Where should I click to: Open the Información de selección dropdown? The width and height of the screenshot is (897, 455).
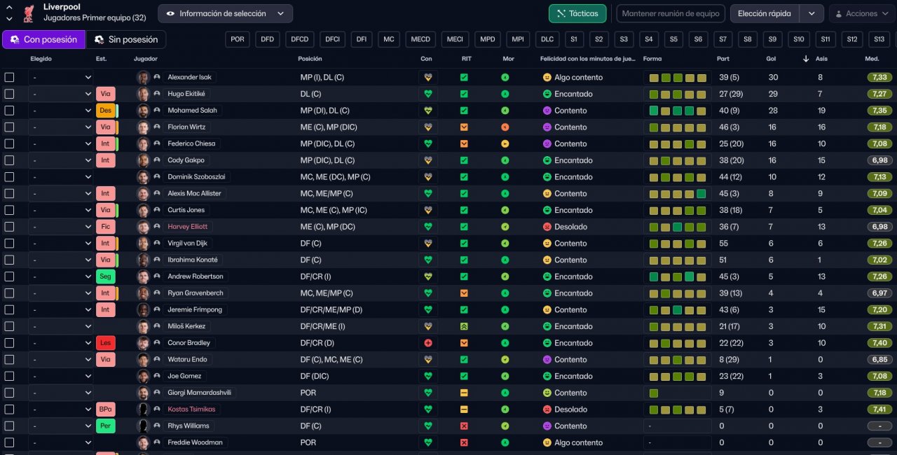(x=225, y=13)
